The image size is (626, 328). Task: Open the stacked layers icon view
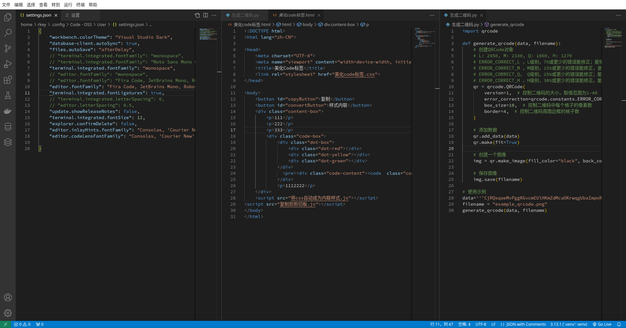[8, 142]
